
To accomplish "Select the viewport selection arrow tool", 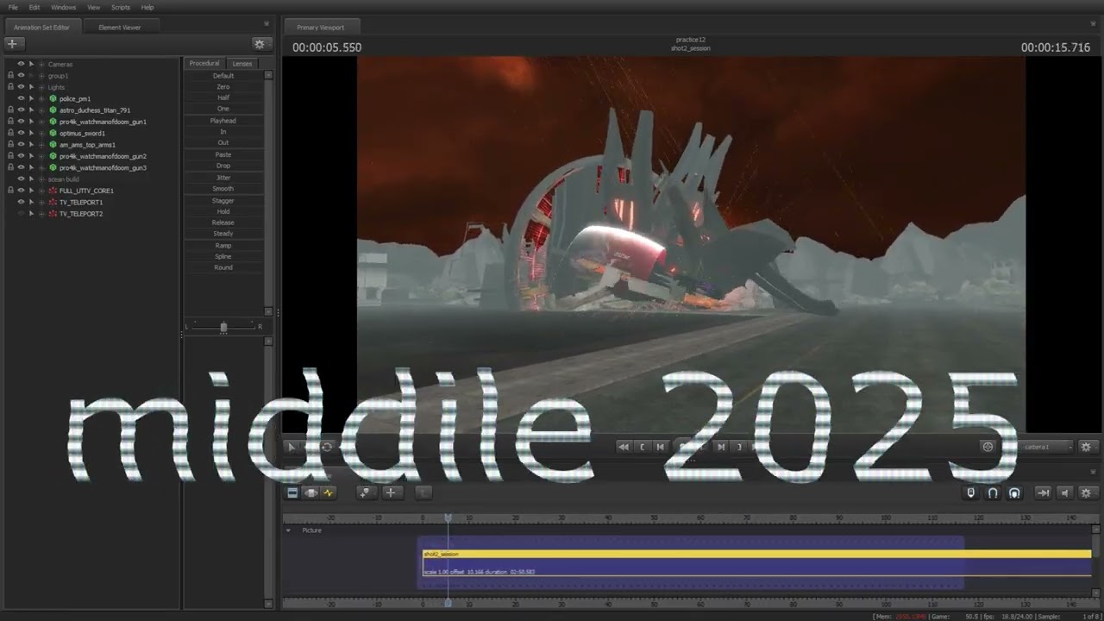I will coord(292,447).
